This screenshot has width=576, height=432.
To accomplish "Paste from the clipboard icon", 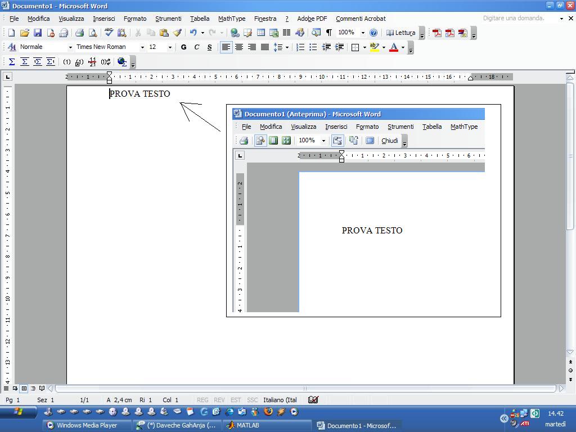I will [164, 33].
